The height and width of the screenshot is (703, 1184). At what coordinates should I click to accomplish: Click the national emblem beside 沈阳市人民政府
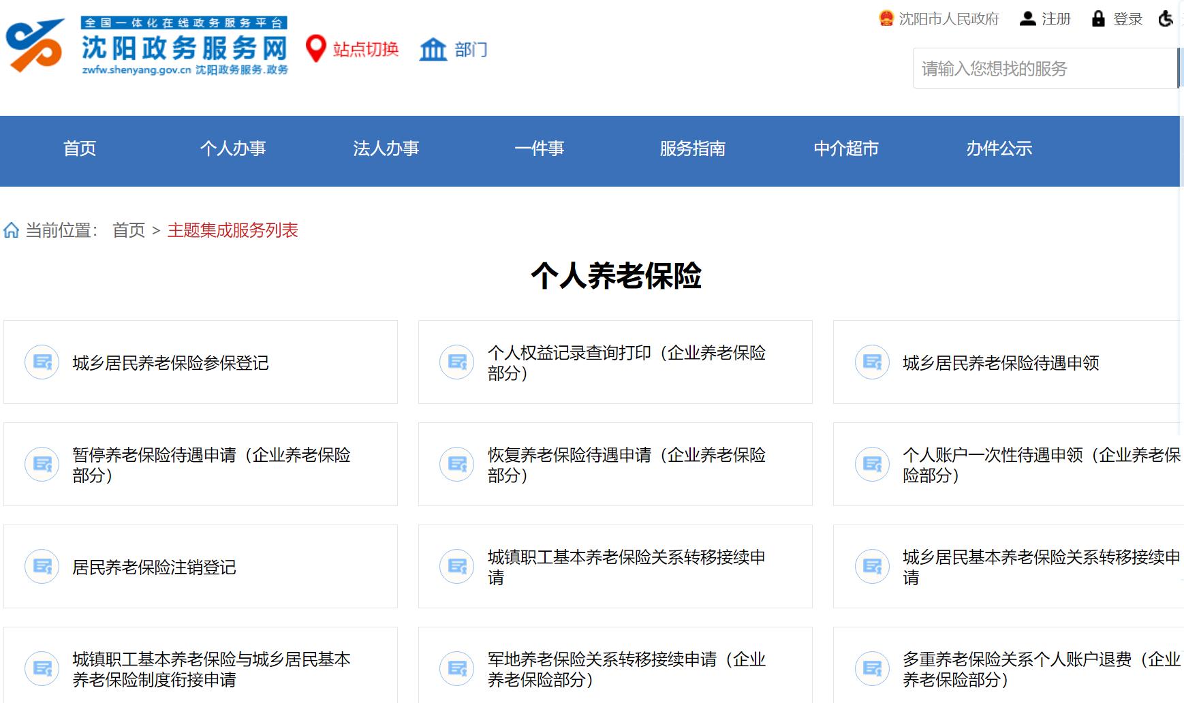pyautogui.click(x=886, y=18)
